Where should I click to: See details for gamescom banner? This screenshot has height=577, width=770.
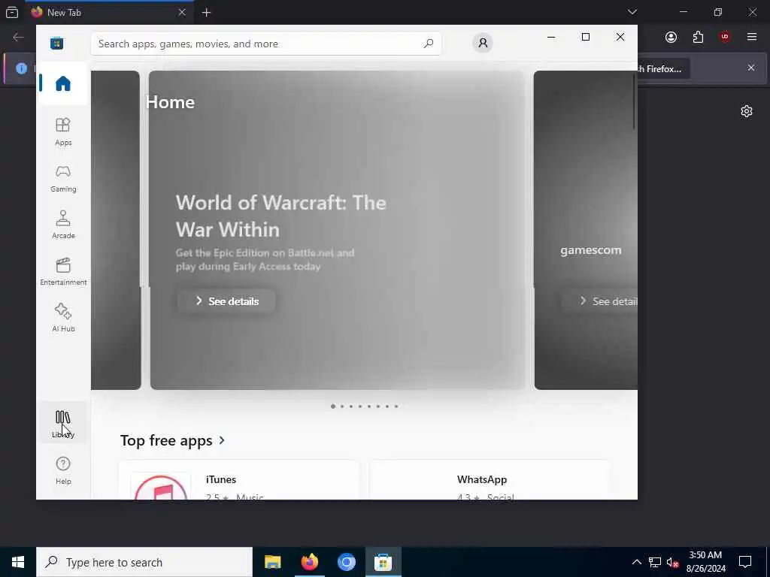(x=599, y=301)
